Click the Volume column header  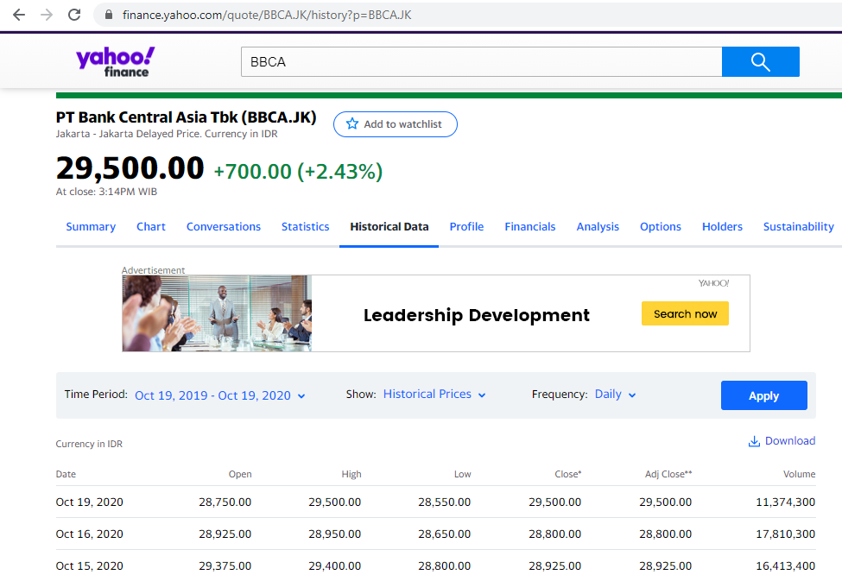[x=799, y=474]
